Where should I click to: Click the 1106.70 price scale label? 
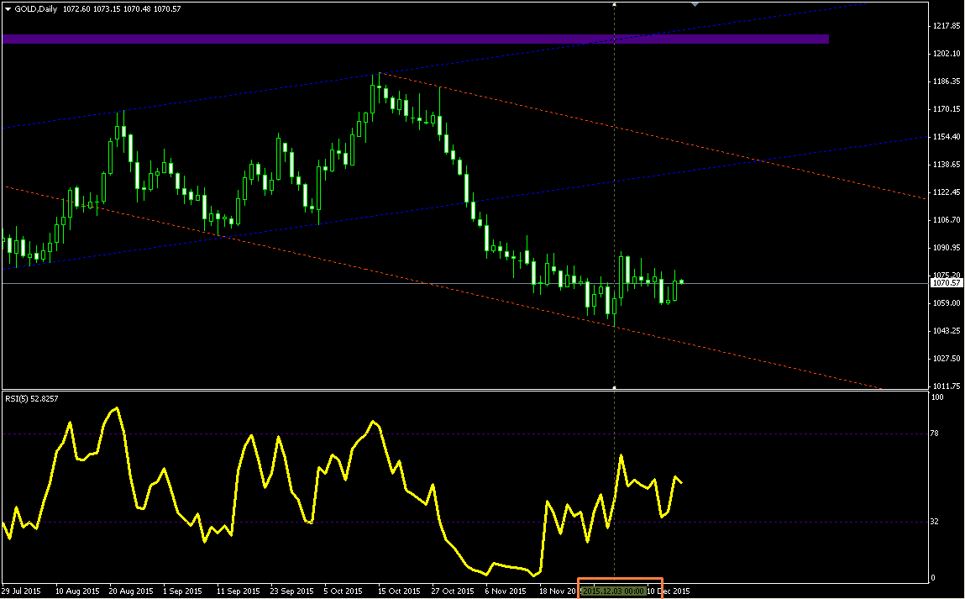point(947,220)
